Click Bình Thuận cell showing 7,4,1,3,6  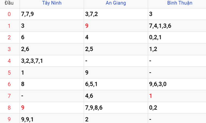point(160,26)
